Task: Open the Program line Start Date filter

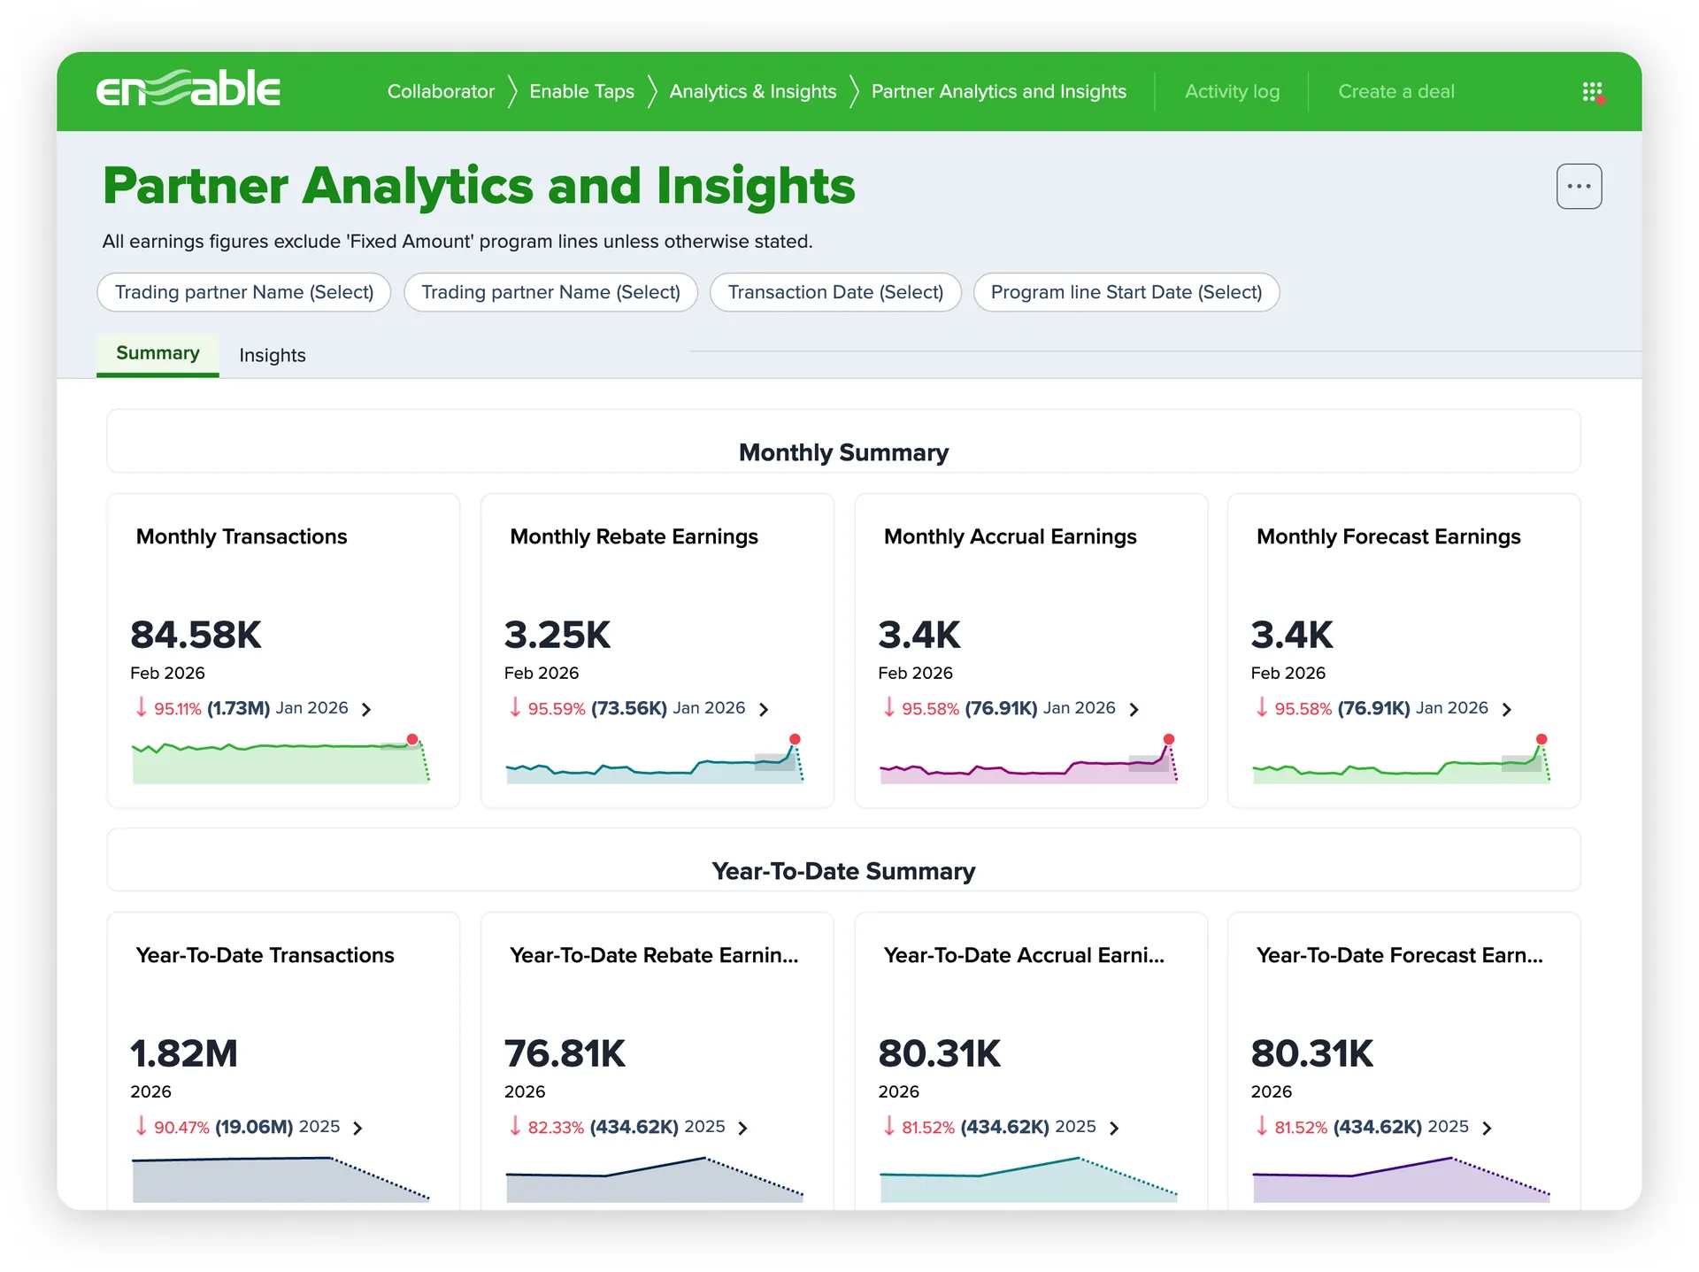Action: click(x=1126, y=292)
